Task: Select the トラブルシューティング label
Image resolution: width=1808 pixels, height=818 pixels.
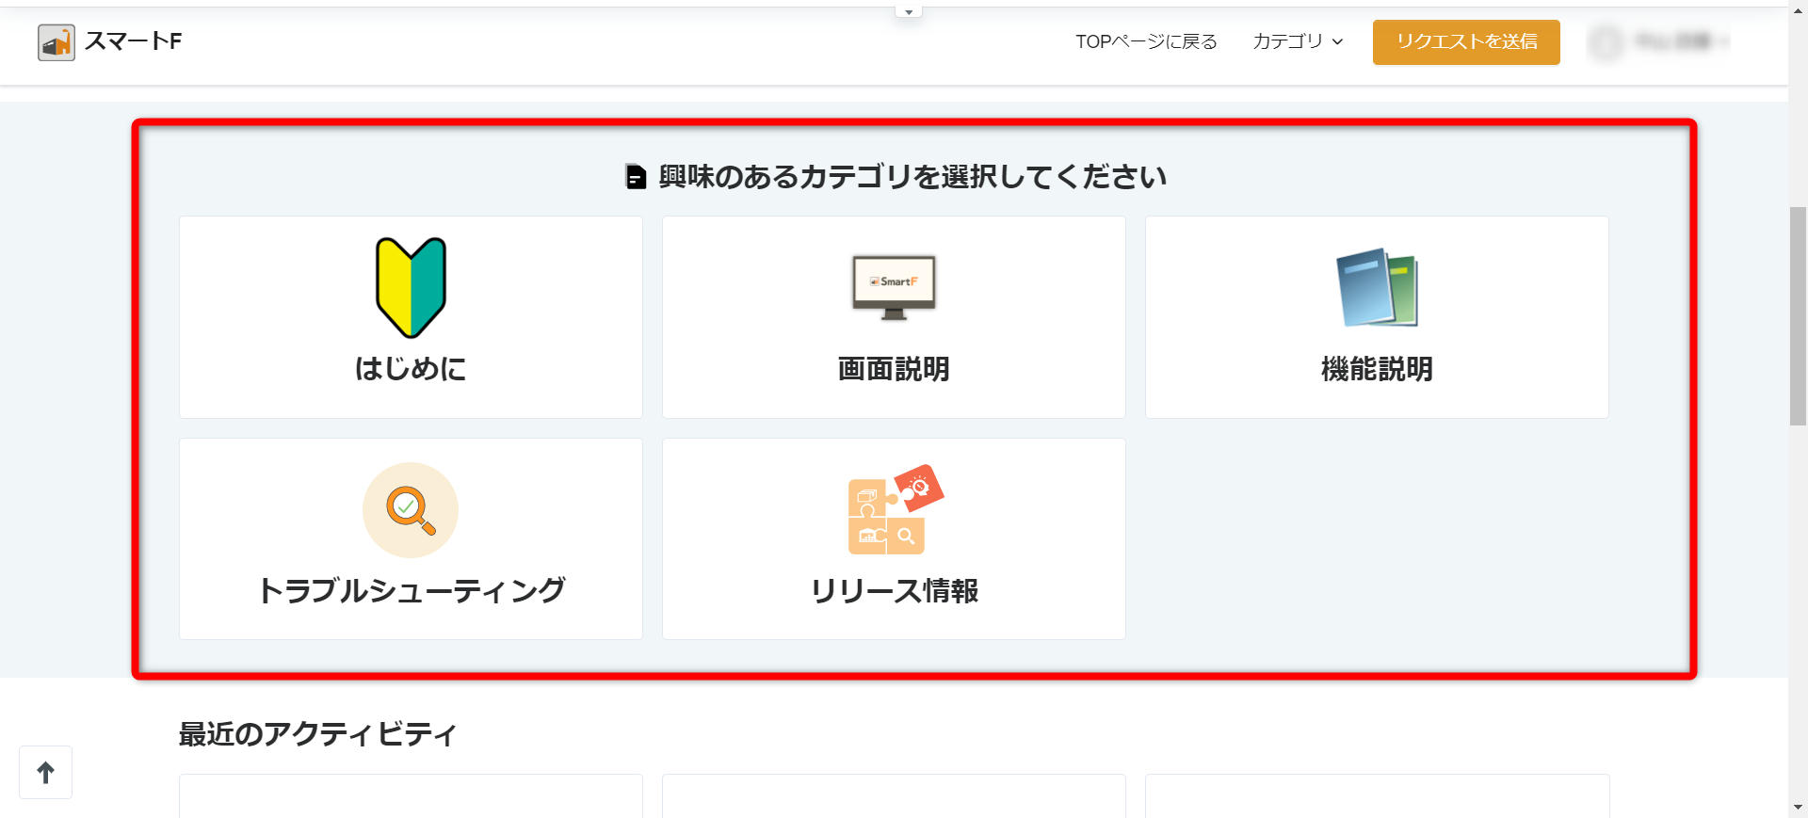Action: [x=411, y=591]
